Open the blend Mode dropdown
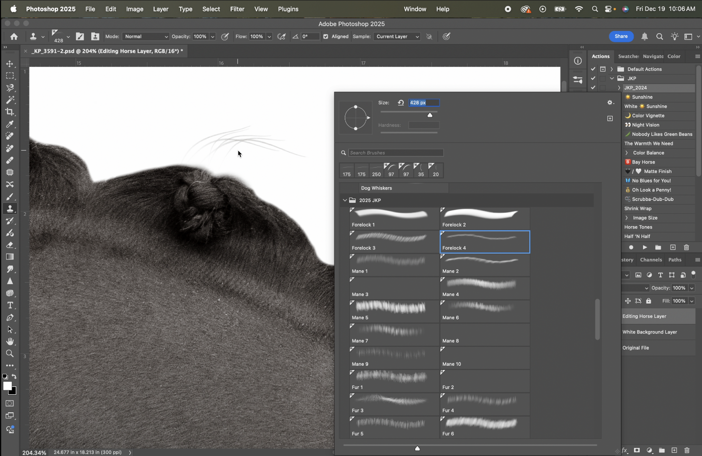The height and width of the screenshot is (456, 702). pyautogui.click(x=146, y=37)
